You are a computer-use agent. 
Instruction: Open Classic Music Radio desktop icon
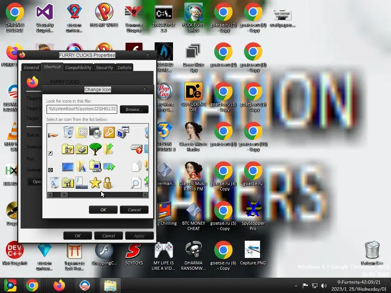pos(193,137)
